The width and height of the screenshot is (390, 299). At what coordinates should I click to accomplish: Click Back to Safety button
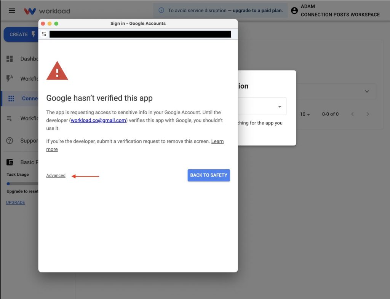(x=209, y=175)
